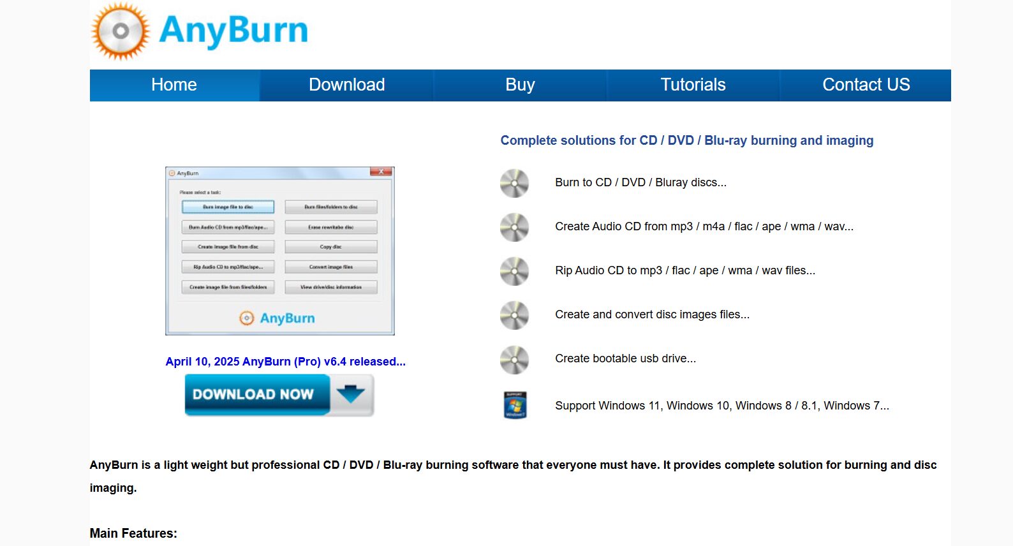The image size is (1013, 546).
Task: Open the Home menu tab
Action: 174,85
